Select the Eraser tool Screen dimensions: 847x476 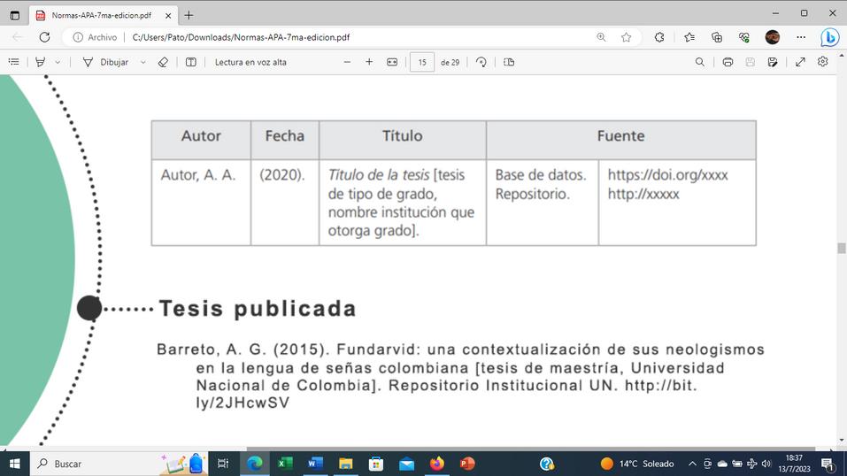[x=163, y=62]
